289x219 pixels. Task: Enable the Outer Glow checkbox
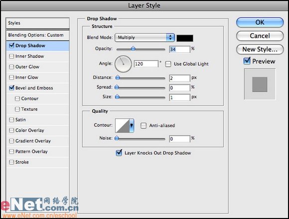coord(11,67)
